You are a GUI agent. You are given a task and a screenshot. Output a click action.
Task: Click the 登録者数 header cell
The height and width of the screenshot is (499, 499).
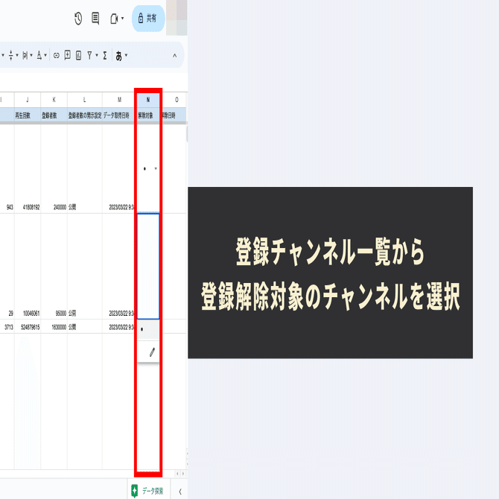[54, 115]
